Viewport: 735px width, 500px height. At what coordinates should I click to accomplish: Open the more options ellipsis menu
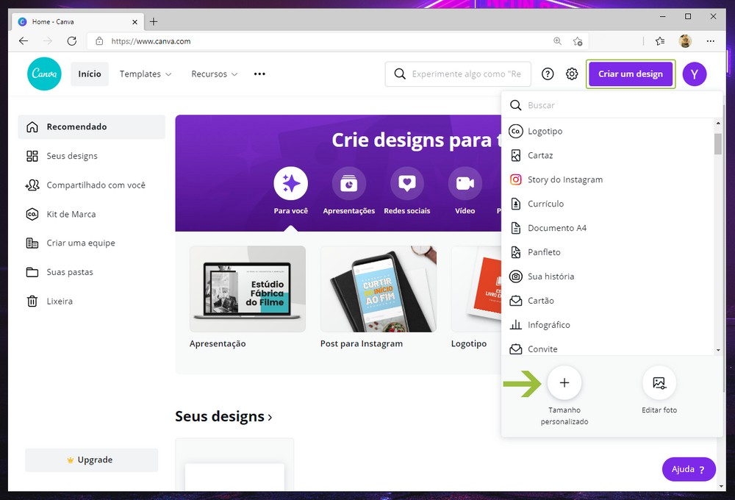[259, 74]
